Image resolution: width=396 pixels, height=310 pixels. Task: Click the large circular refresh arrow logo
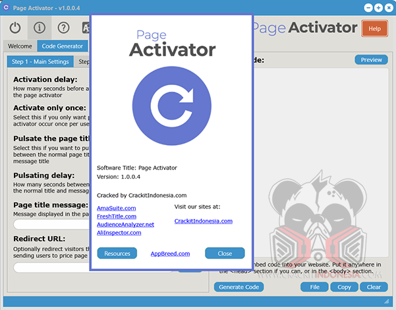(x=172, y=106)
